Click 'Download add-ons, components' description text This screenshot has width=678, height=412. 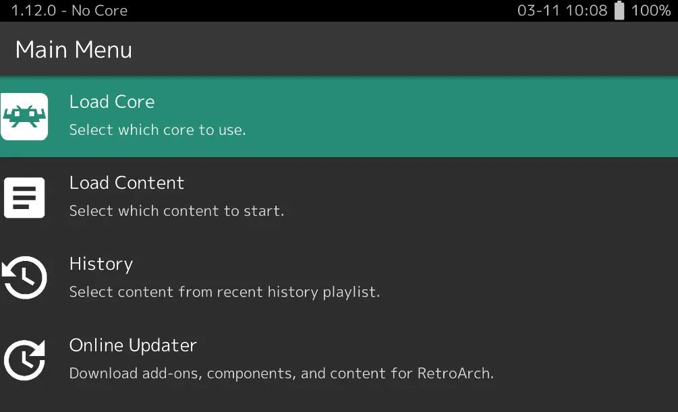[281, 373]
